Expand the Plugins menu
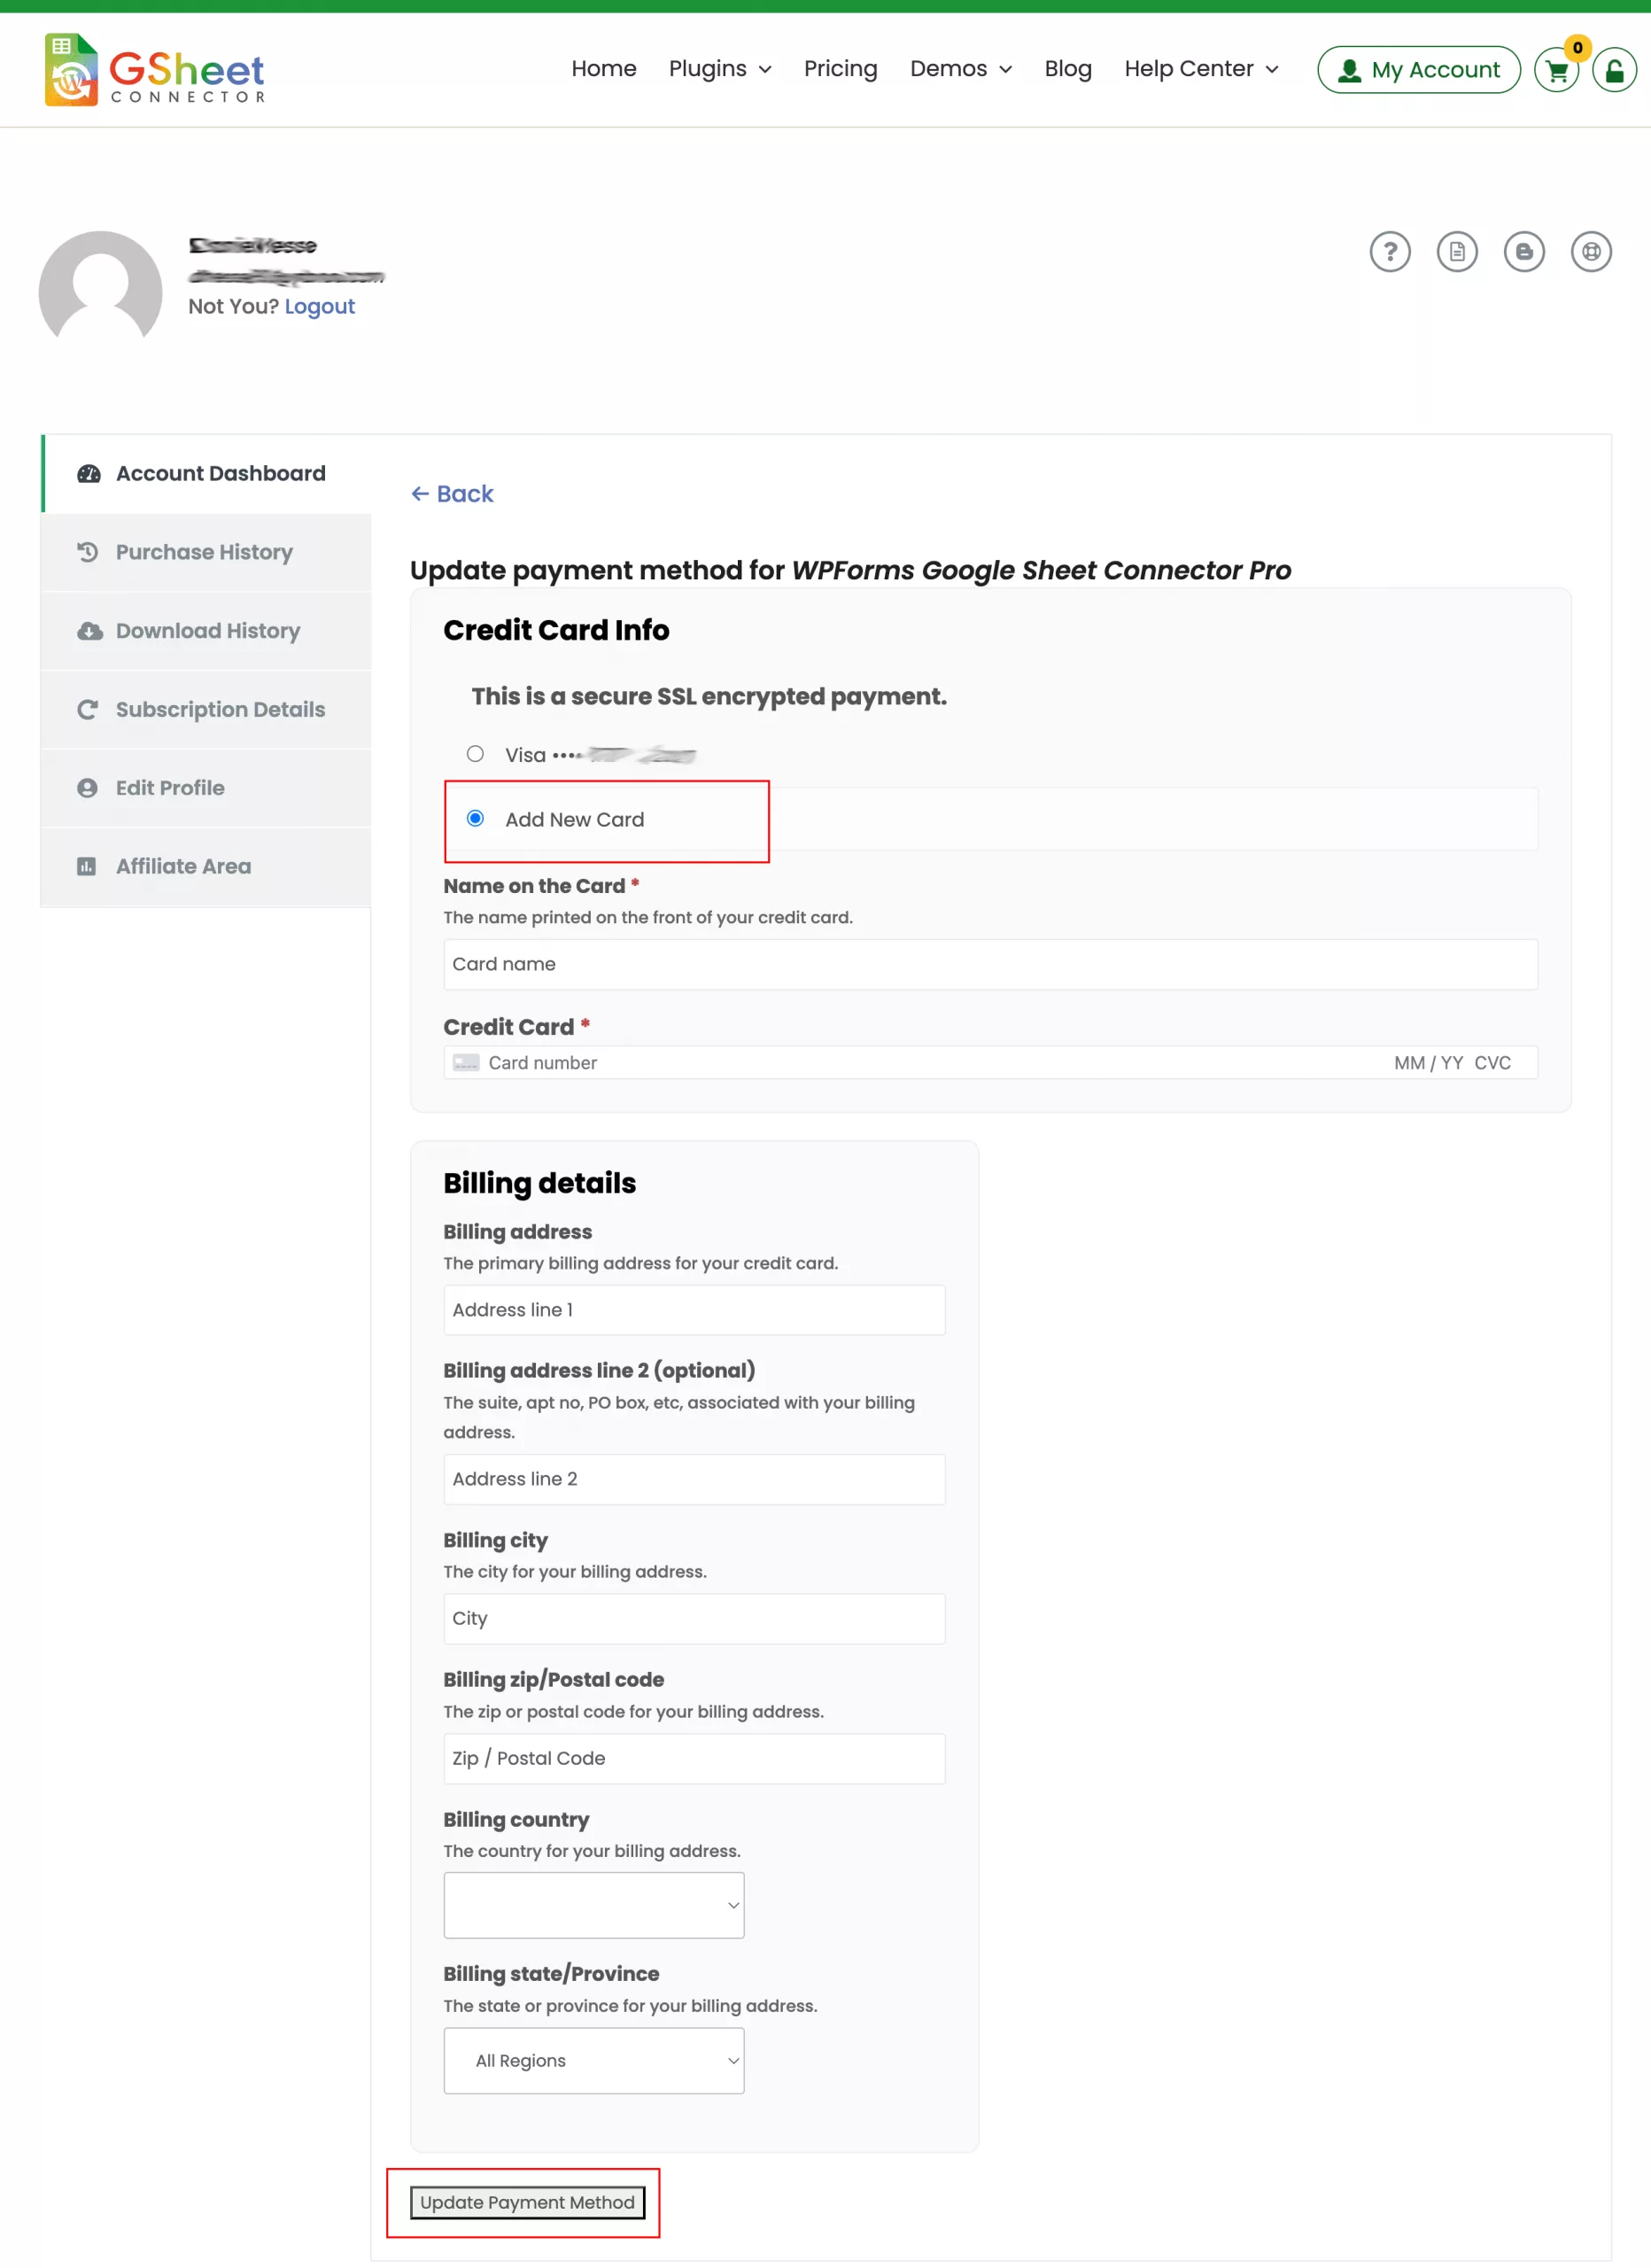 point(720,69)
